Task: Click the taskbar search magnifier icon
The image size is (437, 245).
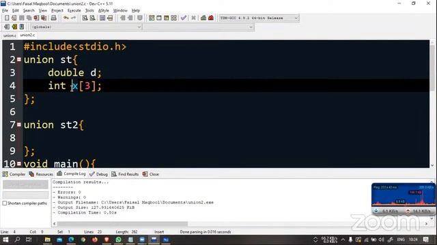Action: (x=17, y=240)
